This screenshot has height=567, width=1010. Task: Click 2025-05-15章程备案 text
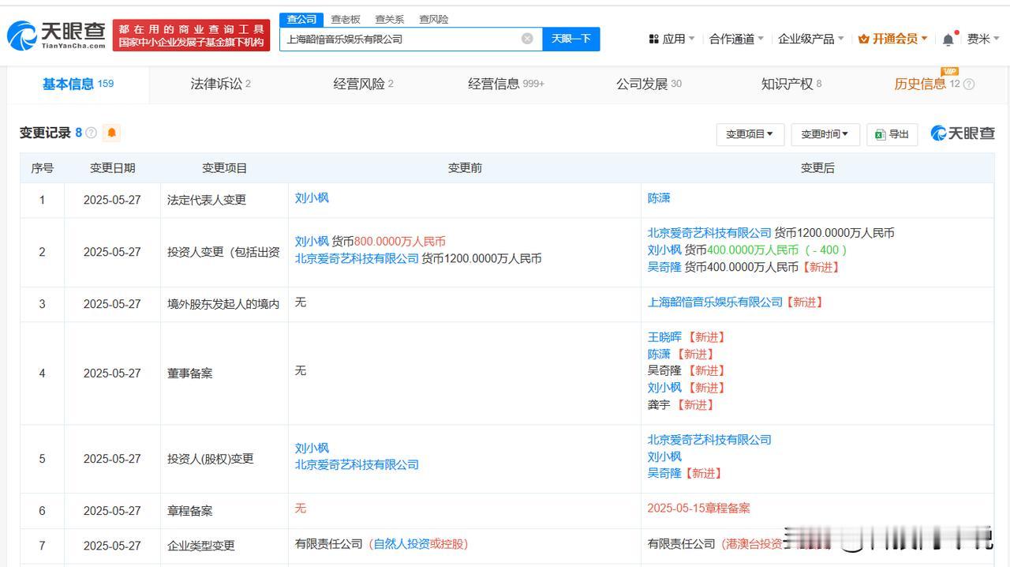[x=698, y=508]
